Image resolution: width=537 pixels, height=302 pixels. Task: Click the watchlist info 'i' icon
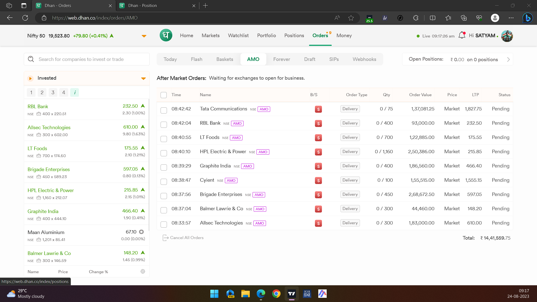[75, 93]
